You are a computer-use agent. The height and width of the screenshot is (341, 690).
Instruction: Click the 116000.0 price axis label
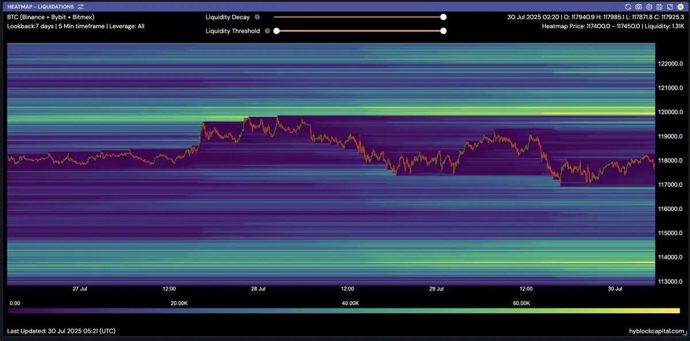(670, 209)
